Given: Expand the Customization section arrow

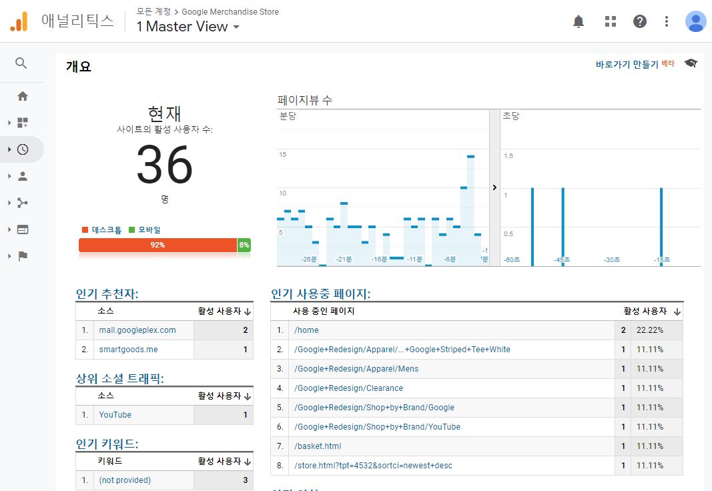Looking at the screenshot, I should tap(9, 123).
